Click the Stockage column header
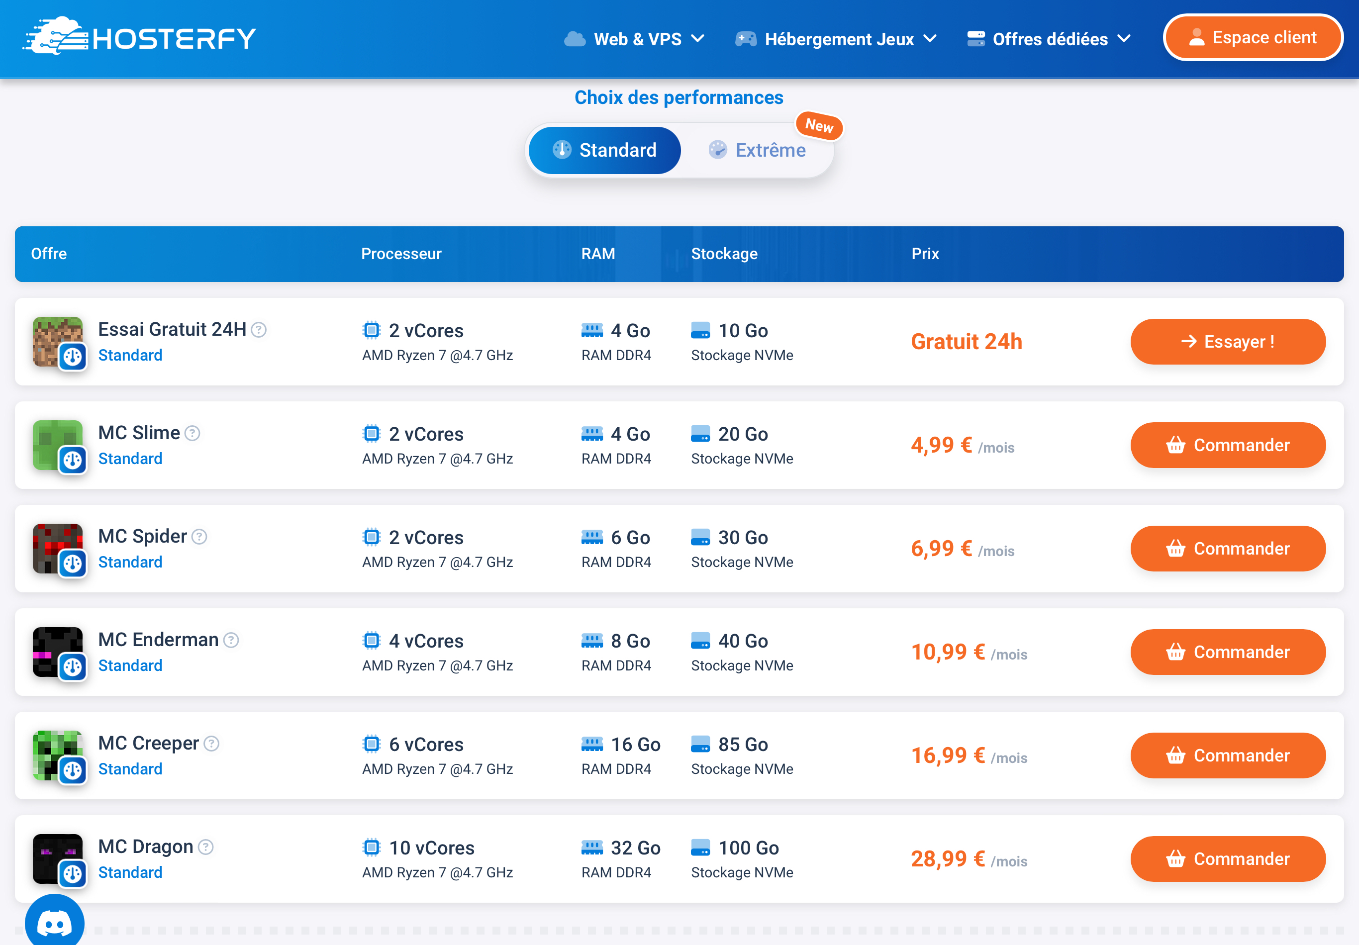 tap(724, 254)
